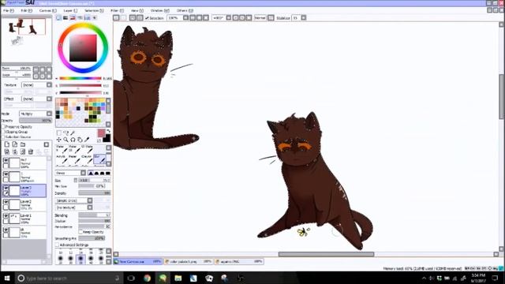The image size is (505, 284).
Task: Click the black background color swatch
Action: point(107,139)
